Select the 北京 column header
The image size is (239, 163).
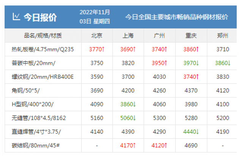point(96,36)
